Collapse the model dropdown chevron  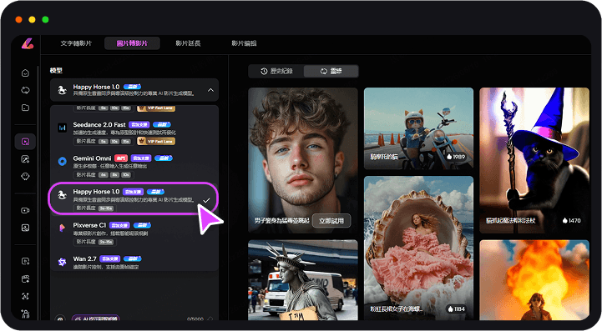point(210,90)
